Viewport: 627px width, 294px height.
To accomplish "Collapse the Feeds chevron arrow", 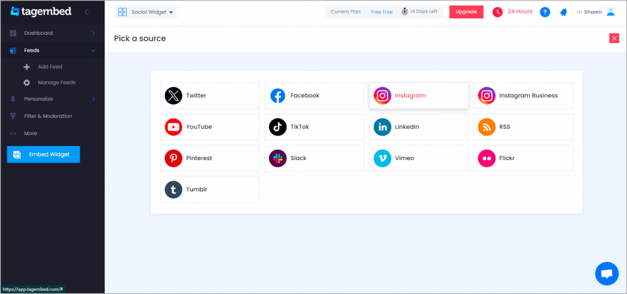I will point(94,51).
